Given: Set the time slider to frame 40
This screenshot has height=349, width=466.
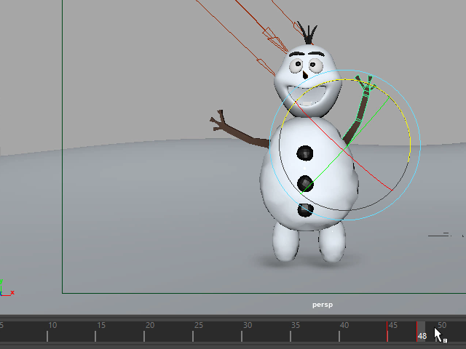Looking at the screenshot, I should click(340, 333).
